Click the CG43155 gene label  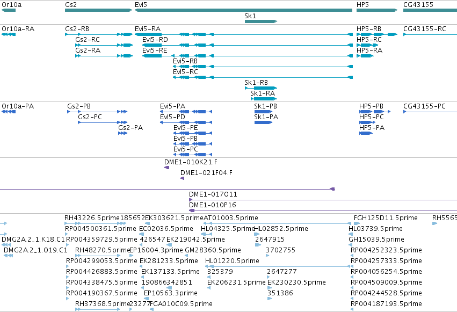click(x=418, y=5)
